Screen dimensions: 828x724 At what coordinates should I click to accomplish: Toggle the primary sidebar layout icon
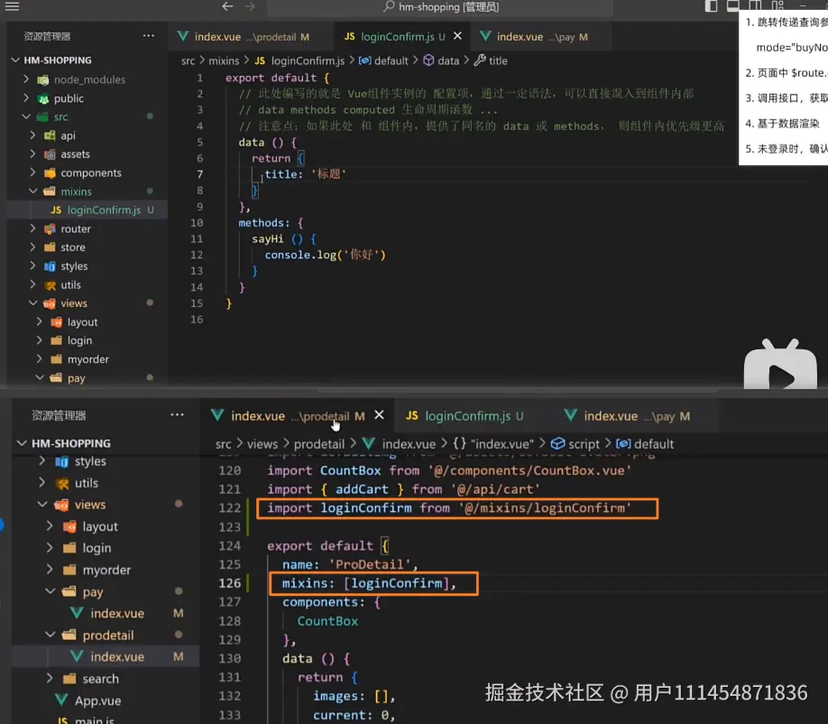[x=712, y=5]
